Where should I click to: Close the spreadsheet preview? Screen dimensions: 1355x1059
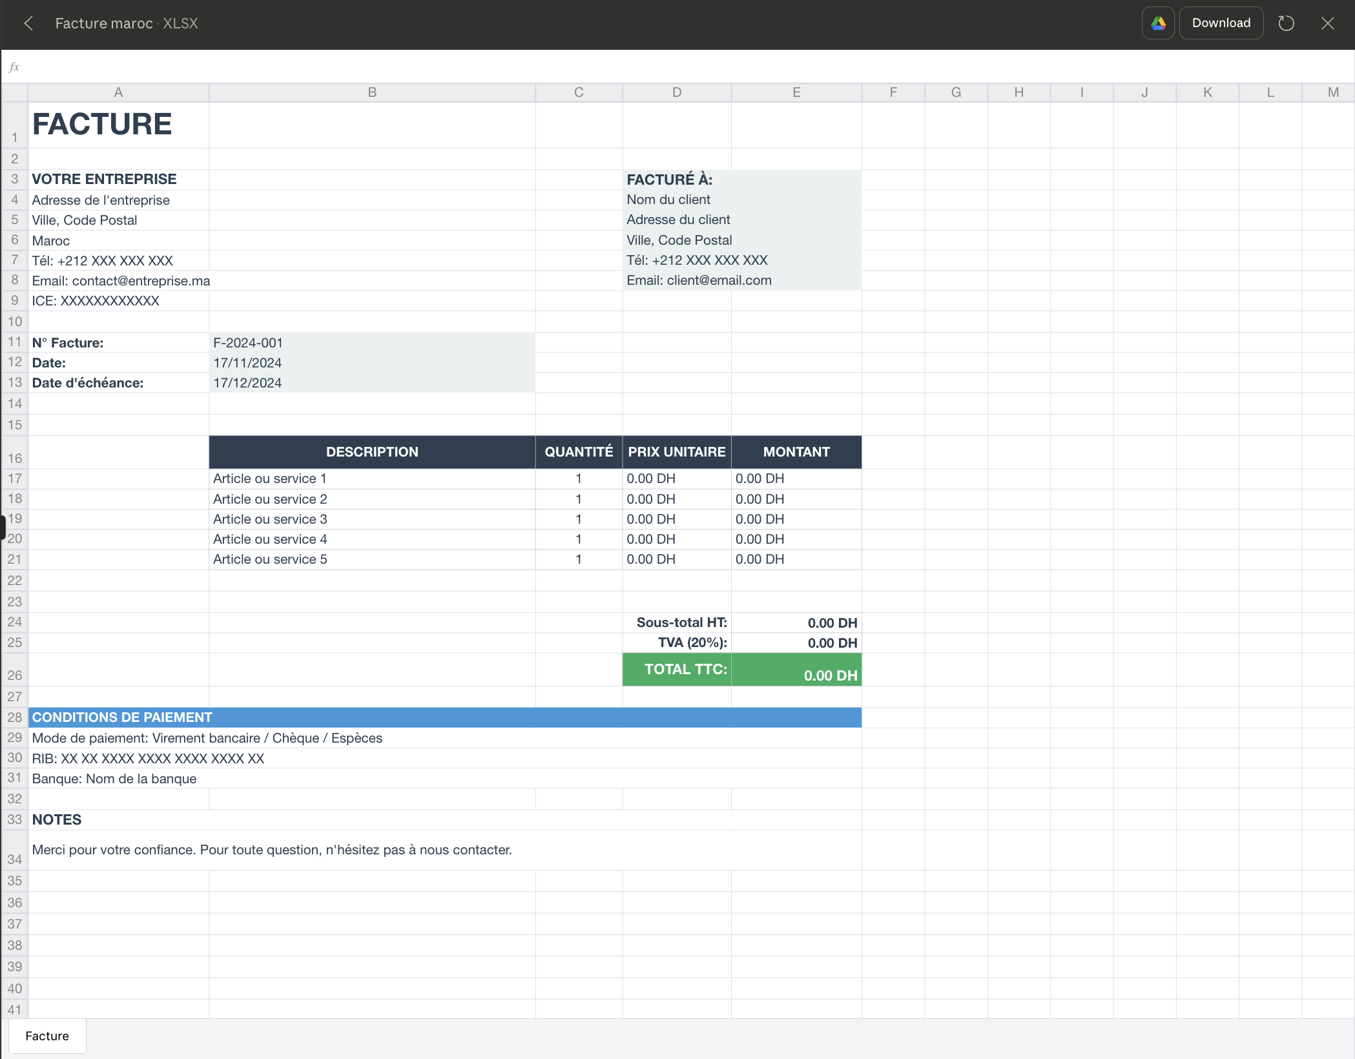[1327, 23]
